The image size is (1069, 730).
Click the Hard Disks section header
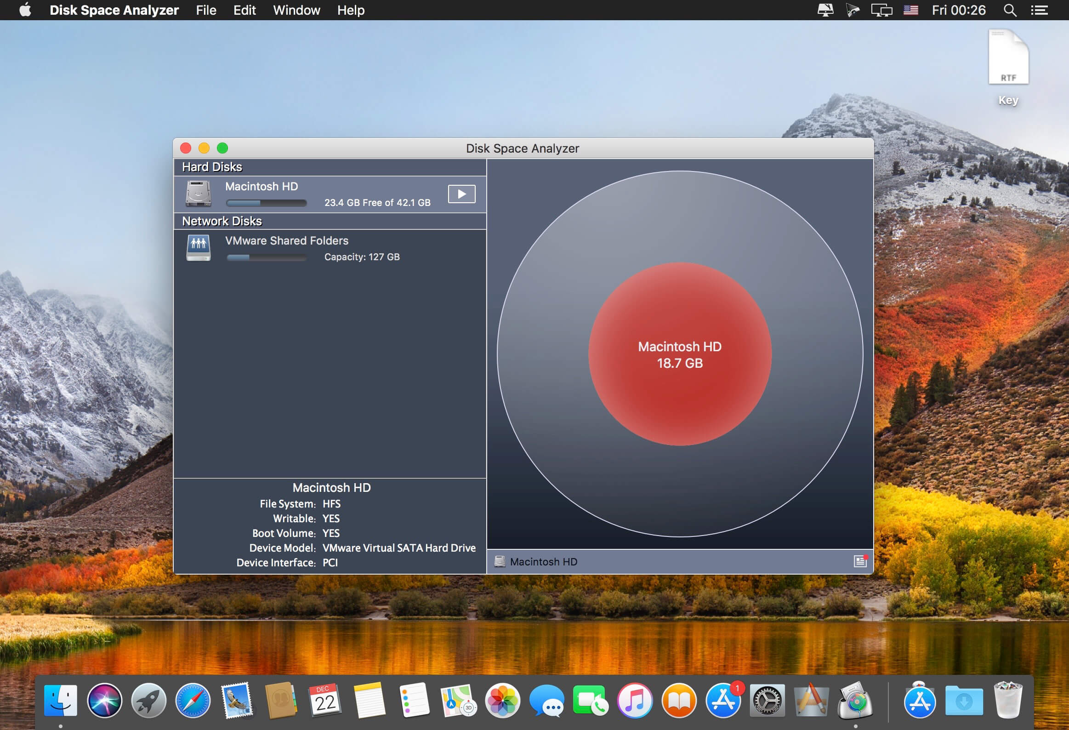330,167
